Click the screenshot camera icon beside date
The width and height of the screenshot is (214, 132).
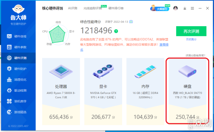pyautogui.click(x=131, y=22)
